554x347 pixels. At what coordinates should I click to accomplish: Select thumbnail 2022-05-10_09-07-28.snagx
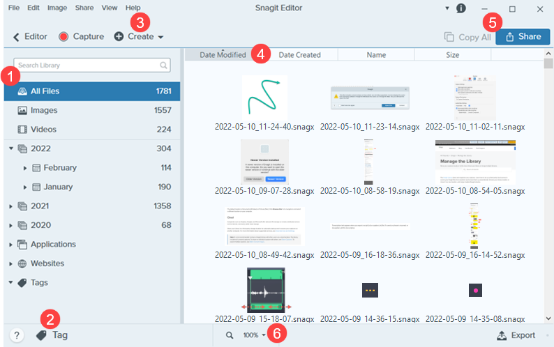point(264,162)
